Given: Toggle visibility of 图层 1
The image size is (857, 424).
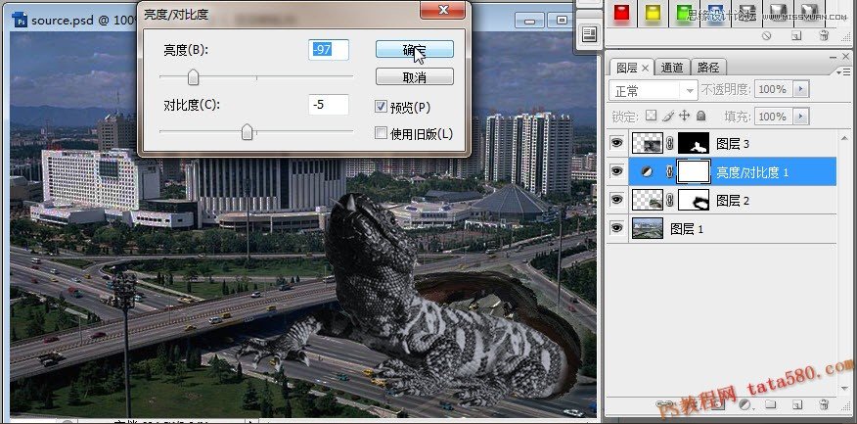Looking at the screenshot, I should pos(617,228).
